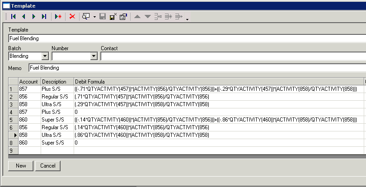Viewport: 366px width, 187px height.
Task: Click the Cancel button
Action: (48, 166)
